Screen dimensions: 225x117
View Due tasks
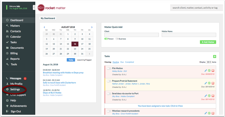pyautogui.click(x=122, y=62)
